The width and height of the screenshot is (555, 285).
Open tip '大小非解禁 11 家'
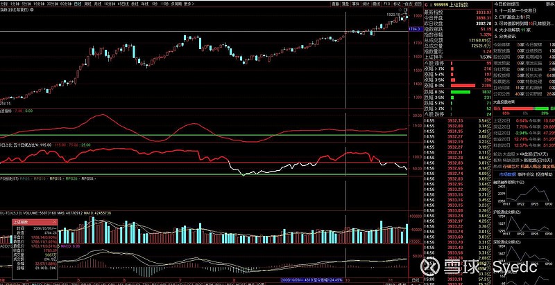(x=512, y=30)
